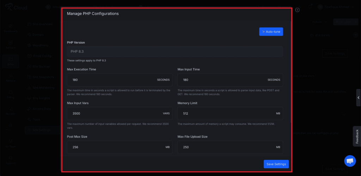
Task: Edit the Post Max Size field
Action: 113,147
